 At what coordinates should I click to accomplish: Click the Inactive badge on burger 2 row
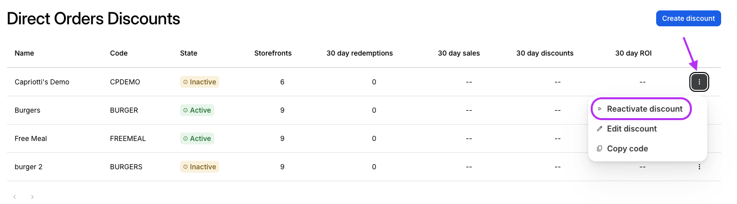click(199, 167)
